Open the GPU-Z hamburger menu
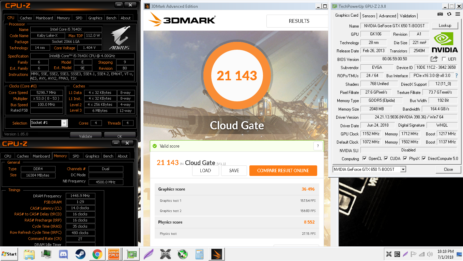 point(458,14)
